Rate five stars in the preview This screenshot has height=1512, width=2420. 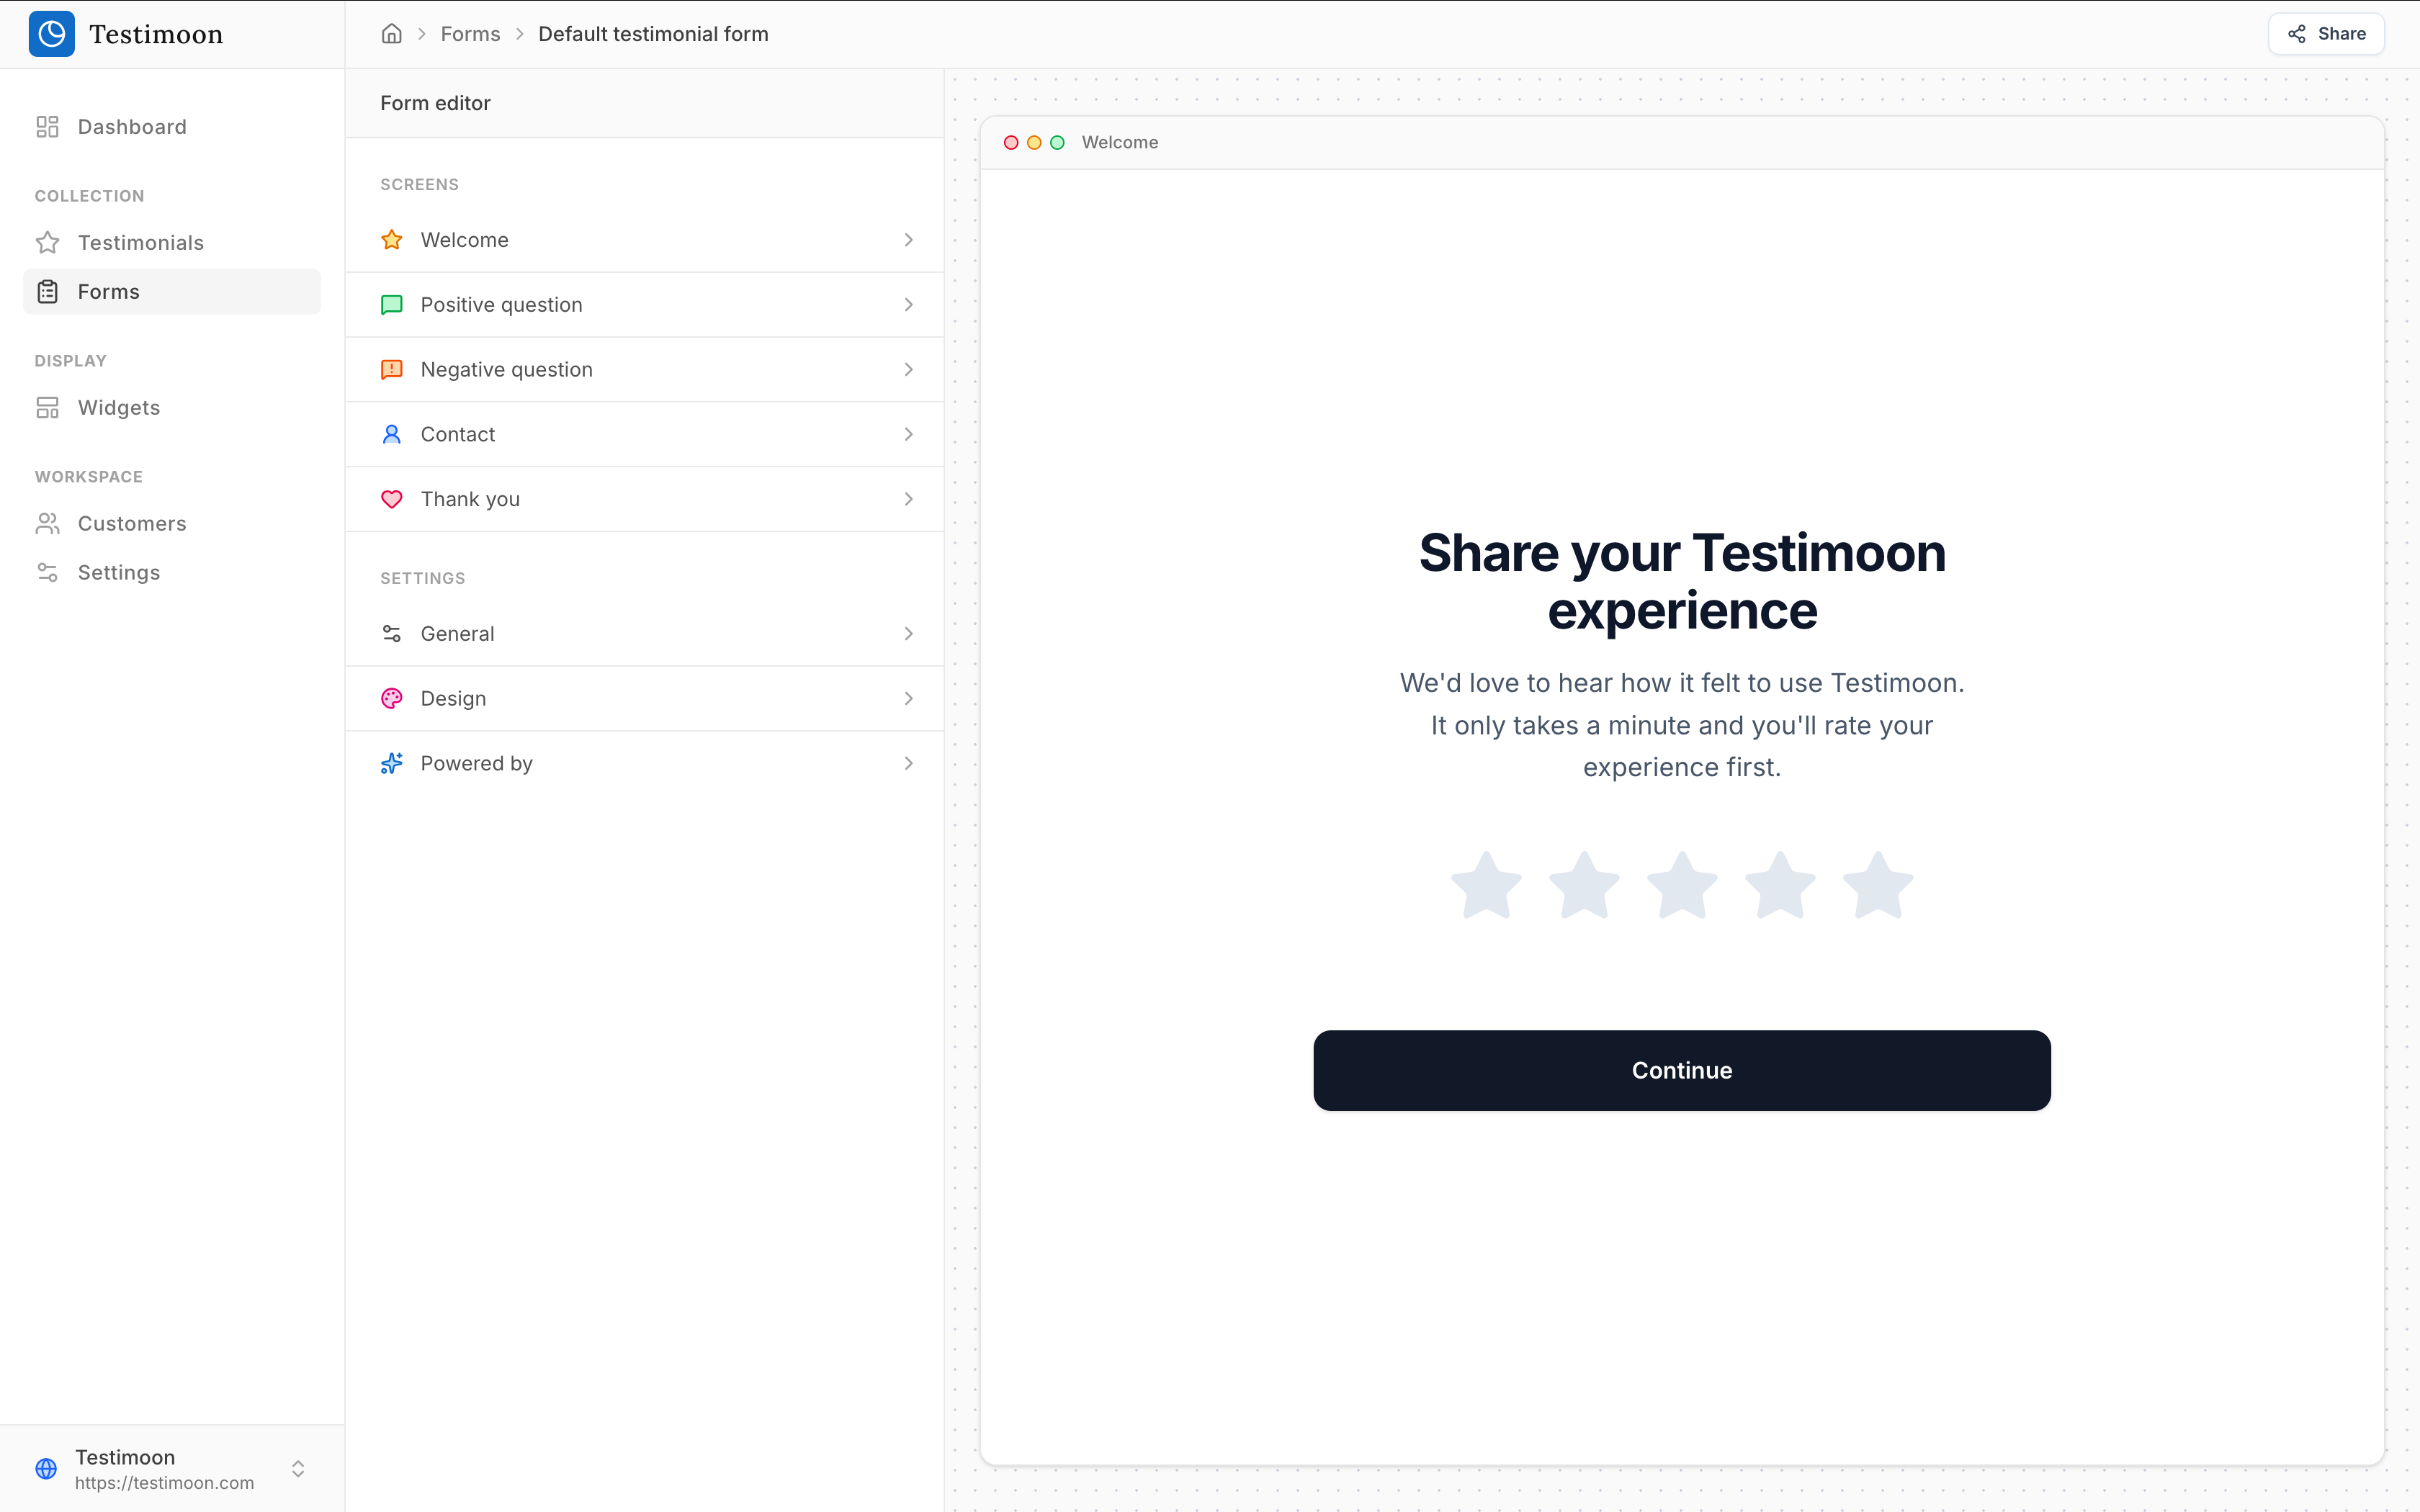click(x=1878, y=885)
